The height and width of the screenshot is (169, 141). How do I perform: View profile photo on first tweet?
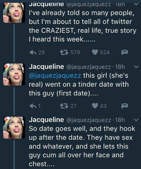(x=14, y=13)
